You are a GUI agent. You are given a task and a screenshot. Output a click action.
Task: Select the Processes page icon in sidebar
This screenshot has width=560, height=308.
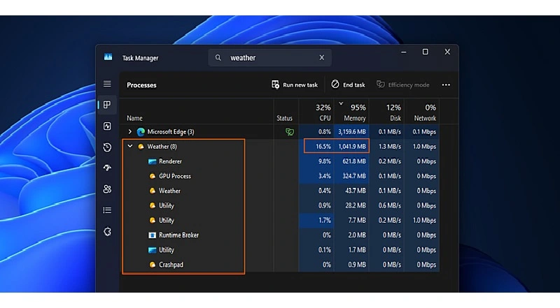[x=107, y=105]
